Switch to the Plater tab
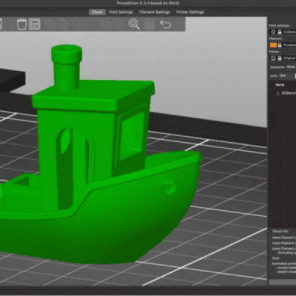 click(x=98, y=12)
